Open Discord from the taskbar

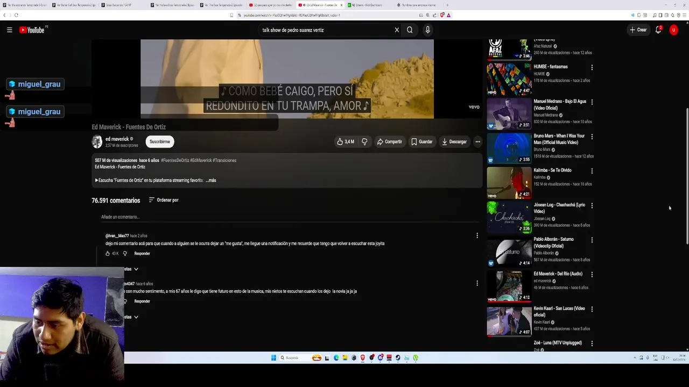coord(381,358)
